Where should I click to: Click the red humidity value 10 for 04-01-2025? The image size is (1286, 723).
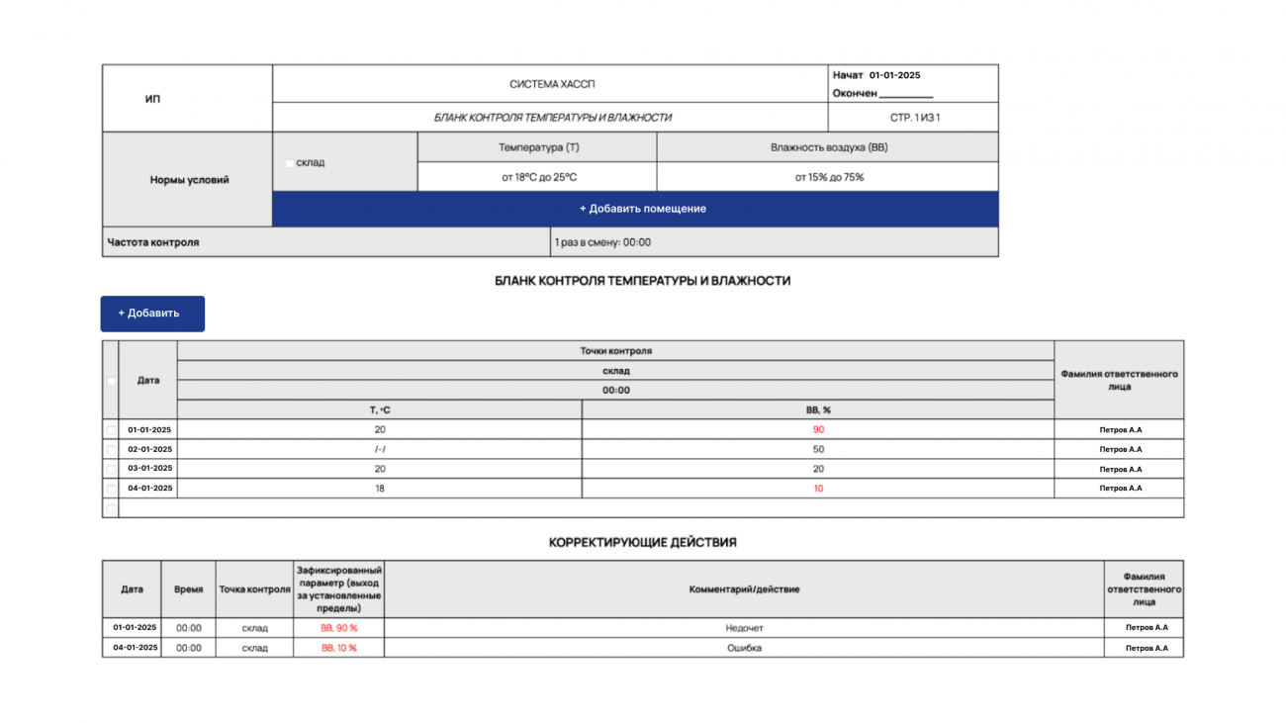tap(818, 489)
